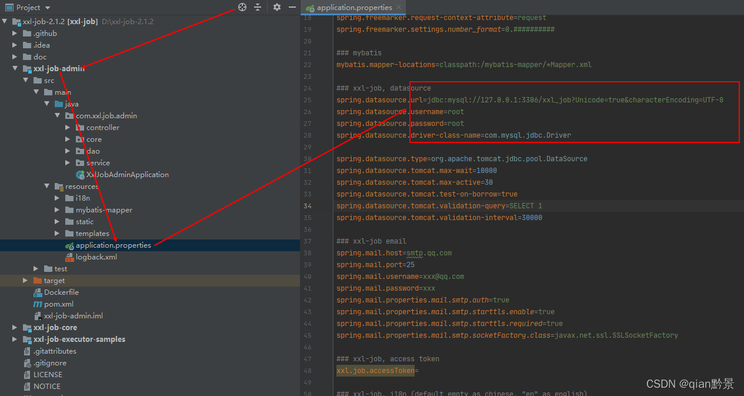This screenshot has height=396, width=744.
Task: Click the locate/scroll-from-source target icon
Action: [x=242, y=7]
